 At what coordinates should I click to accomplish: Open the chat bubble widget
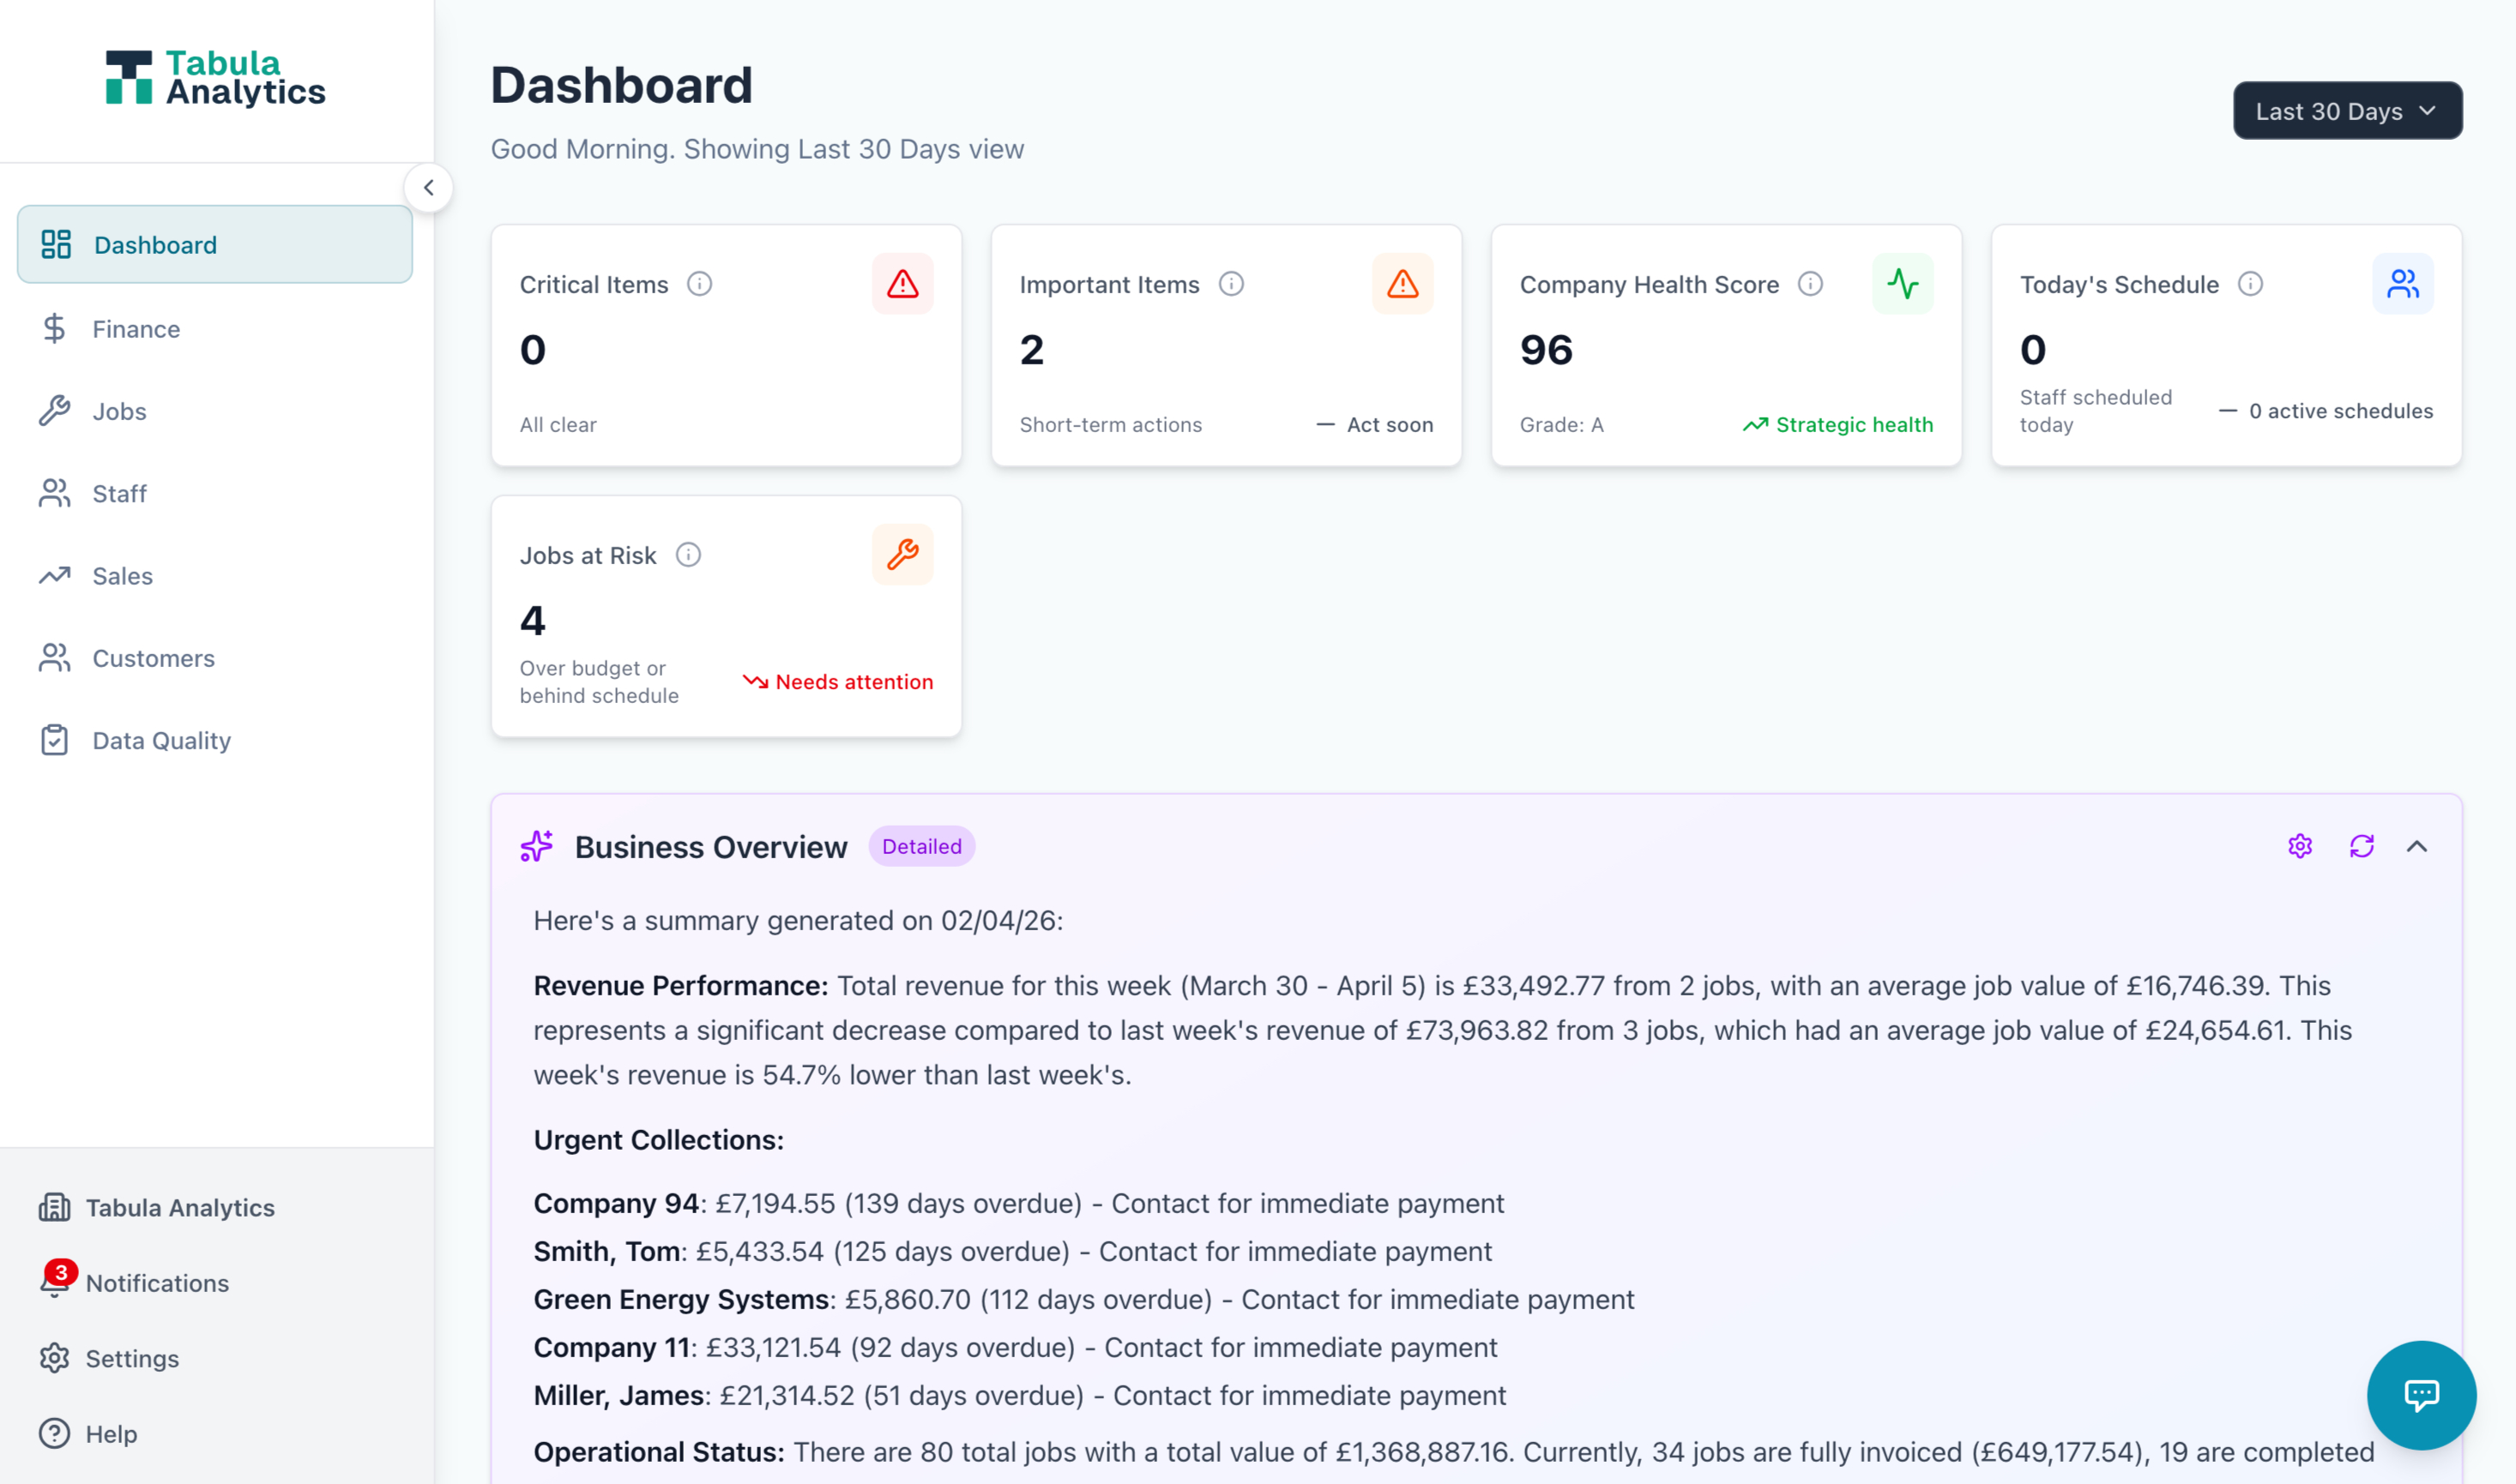click(x=2421, y=1395)
